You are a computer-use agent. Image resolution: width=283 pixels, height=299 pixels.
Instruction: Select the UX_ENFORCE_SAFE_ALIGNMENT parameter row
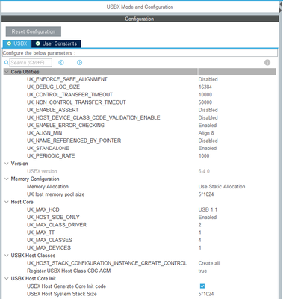(x=140, y=79)
